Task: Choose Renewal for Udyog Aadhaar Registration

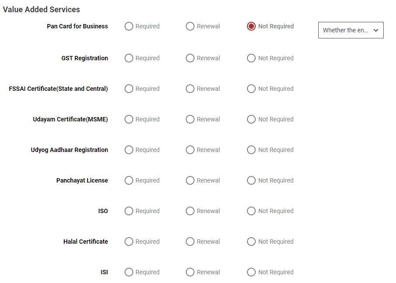Action: 190,150
